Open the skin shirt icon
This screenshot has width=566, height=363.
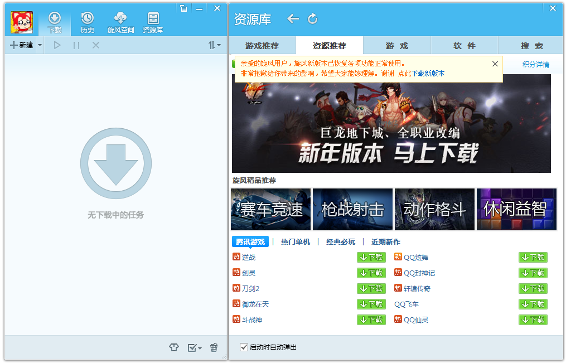click(174, 347)
